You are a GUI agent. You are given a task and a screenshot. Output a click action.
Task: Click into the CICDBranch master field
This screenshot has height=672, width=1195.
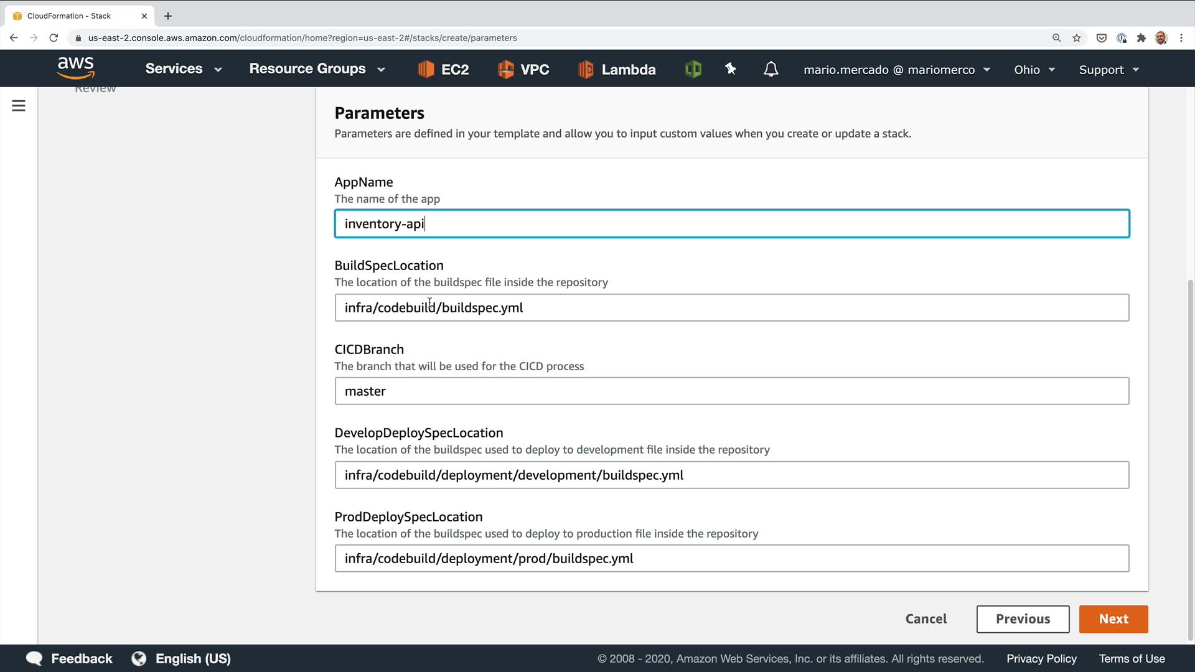point(731,391)
